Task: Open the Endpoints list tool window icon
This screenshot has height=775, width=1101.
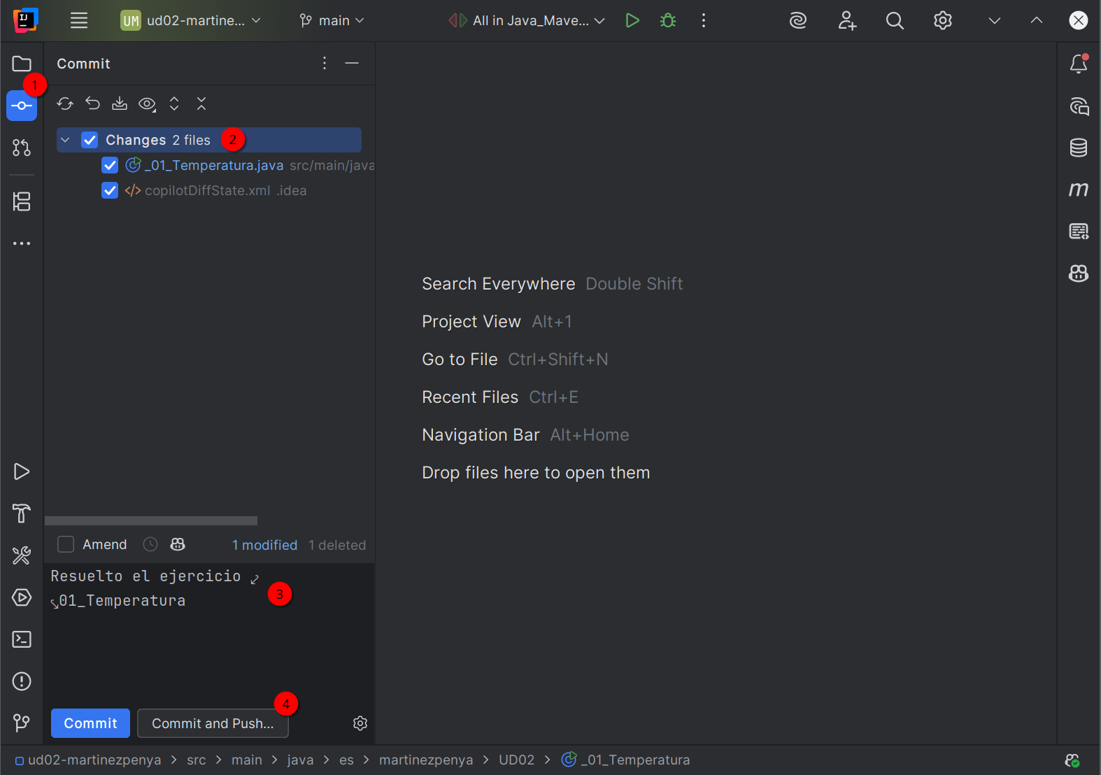Action: pos(1079,232)
